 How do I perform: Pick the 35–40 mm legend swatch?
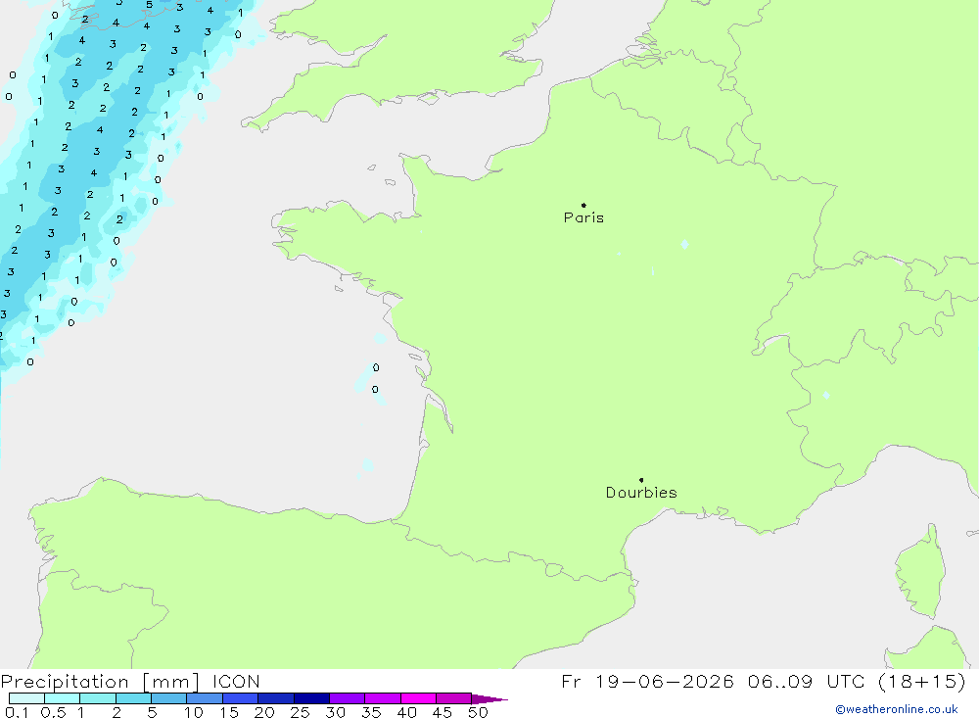[383, 698]
